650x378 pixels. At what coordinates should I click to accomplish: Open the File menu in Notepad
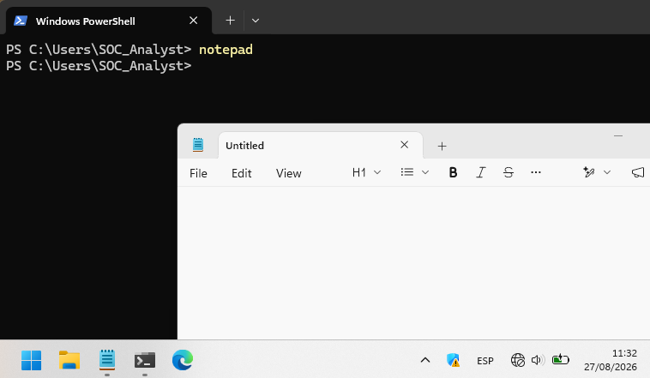[198, 173]
